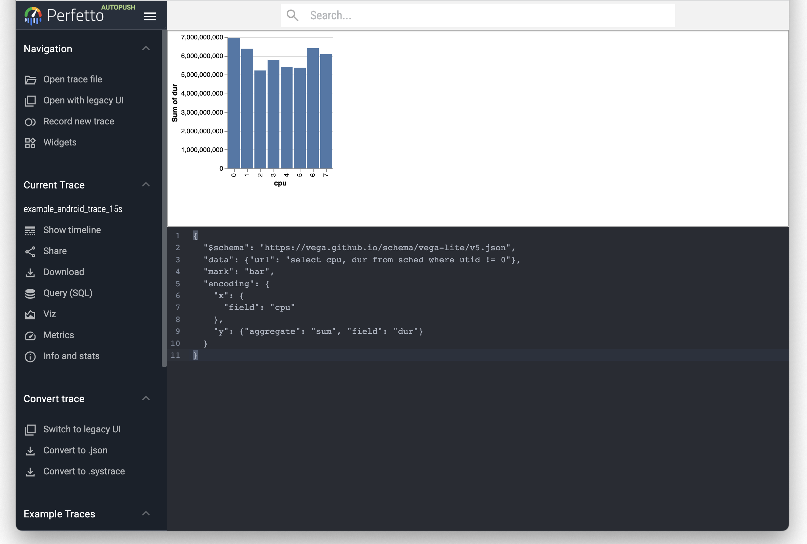This screenshot has width=807, height=544.
Task: Open Metrics panel
Action: pos(58,335)
